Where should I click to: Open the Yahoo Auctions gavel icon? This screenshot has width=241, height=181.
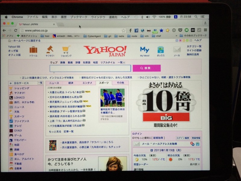pyautogui.click(x=50, y=49)
